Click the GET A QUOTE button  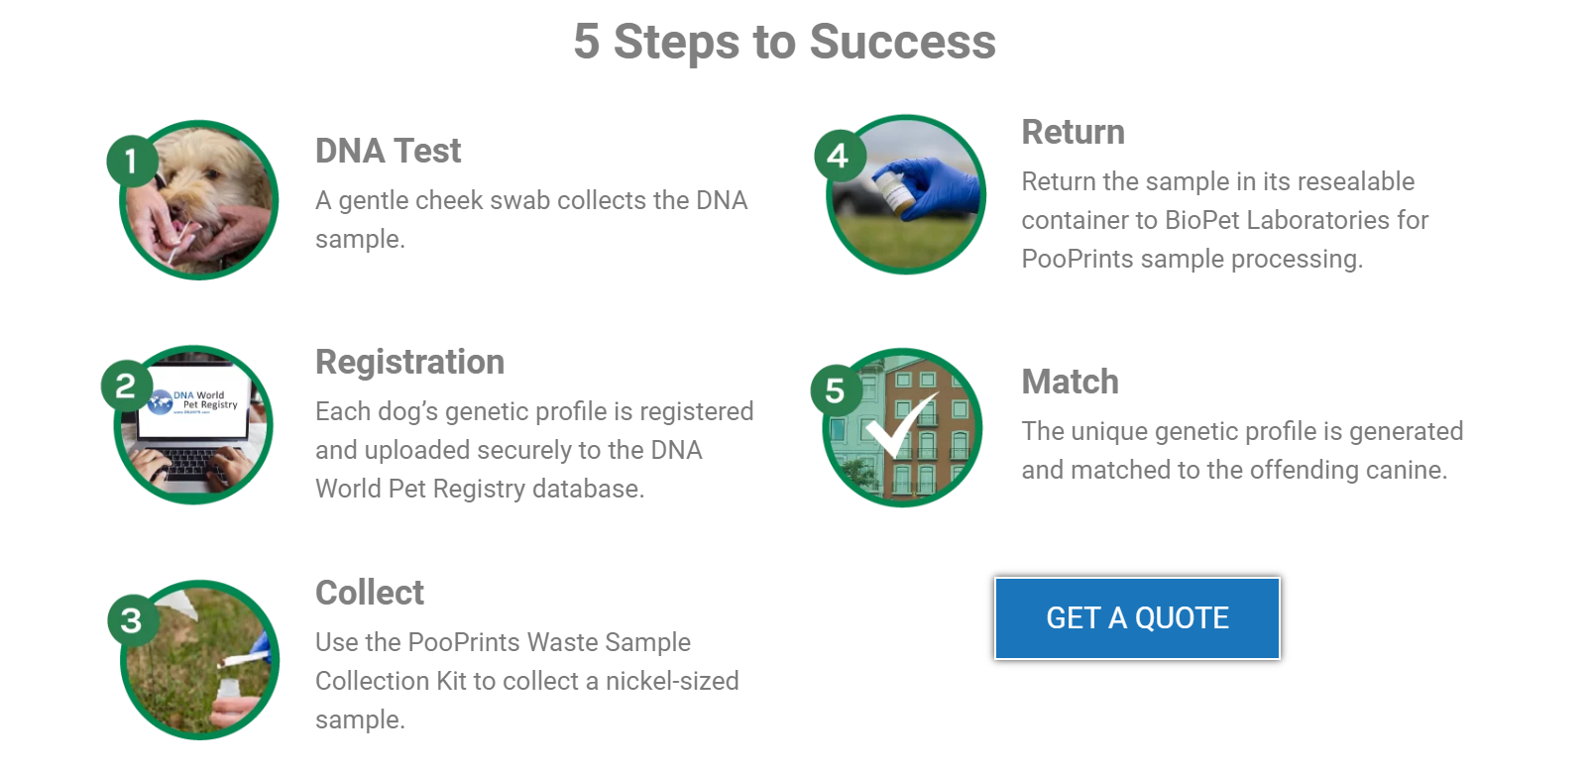1136,617
